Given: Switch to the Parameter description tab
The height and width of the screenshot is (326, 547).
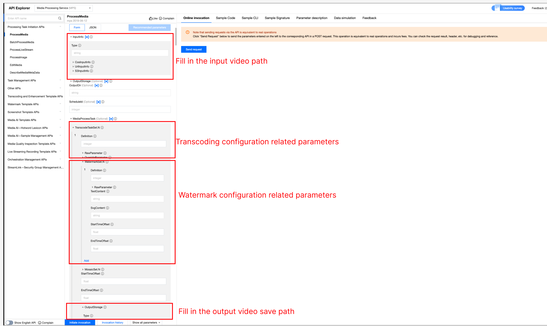Looking at the screenshot, I should (x=312, y=18).
